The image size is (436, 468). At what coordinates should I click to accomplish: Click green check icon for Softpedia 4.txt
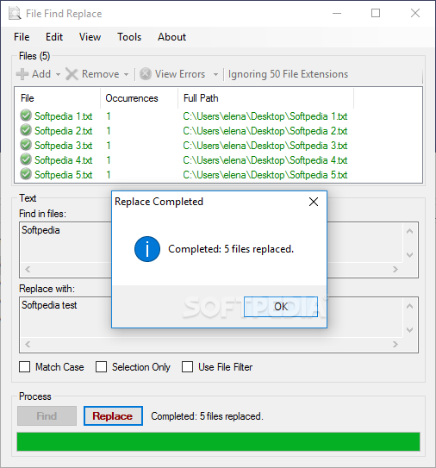[26, 159]
